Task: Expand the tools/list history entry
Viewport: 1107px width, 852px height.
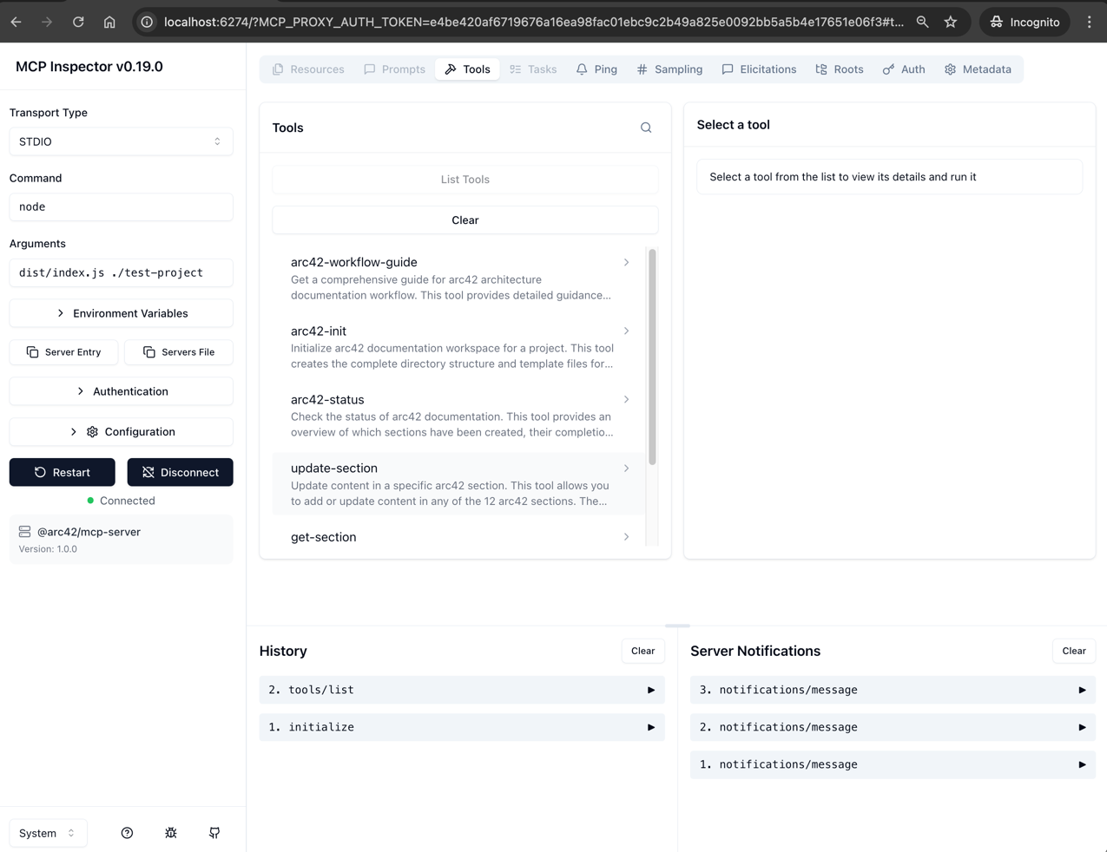Action: (462, 690)
